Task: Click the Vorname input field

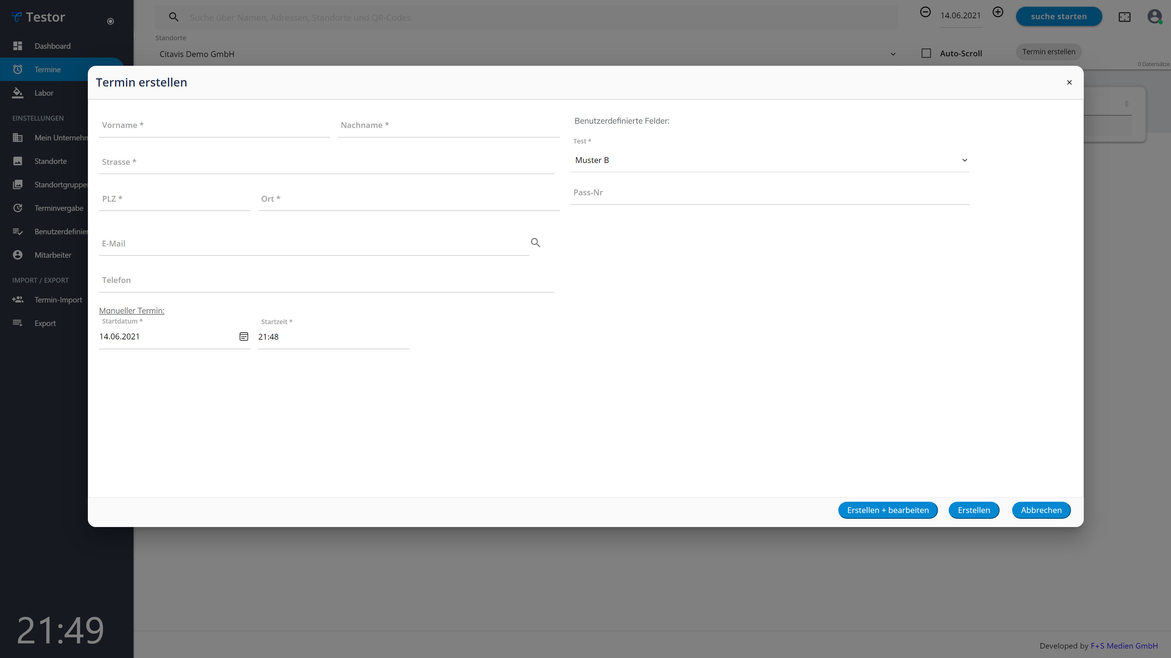Action: pos(214,125)
